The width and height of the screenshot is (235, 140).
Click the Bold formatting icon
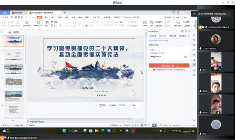pyautogui.click(x=60, y=26)
